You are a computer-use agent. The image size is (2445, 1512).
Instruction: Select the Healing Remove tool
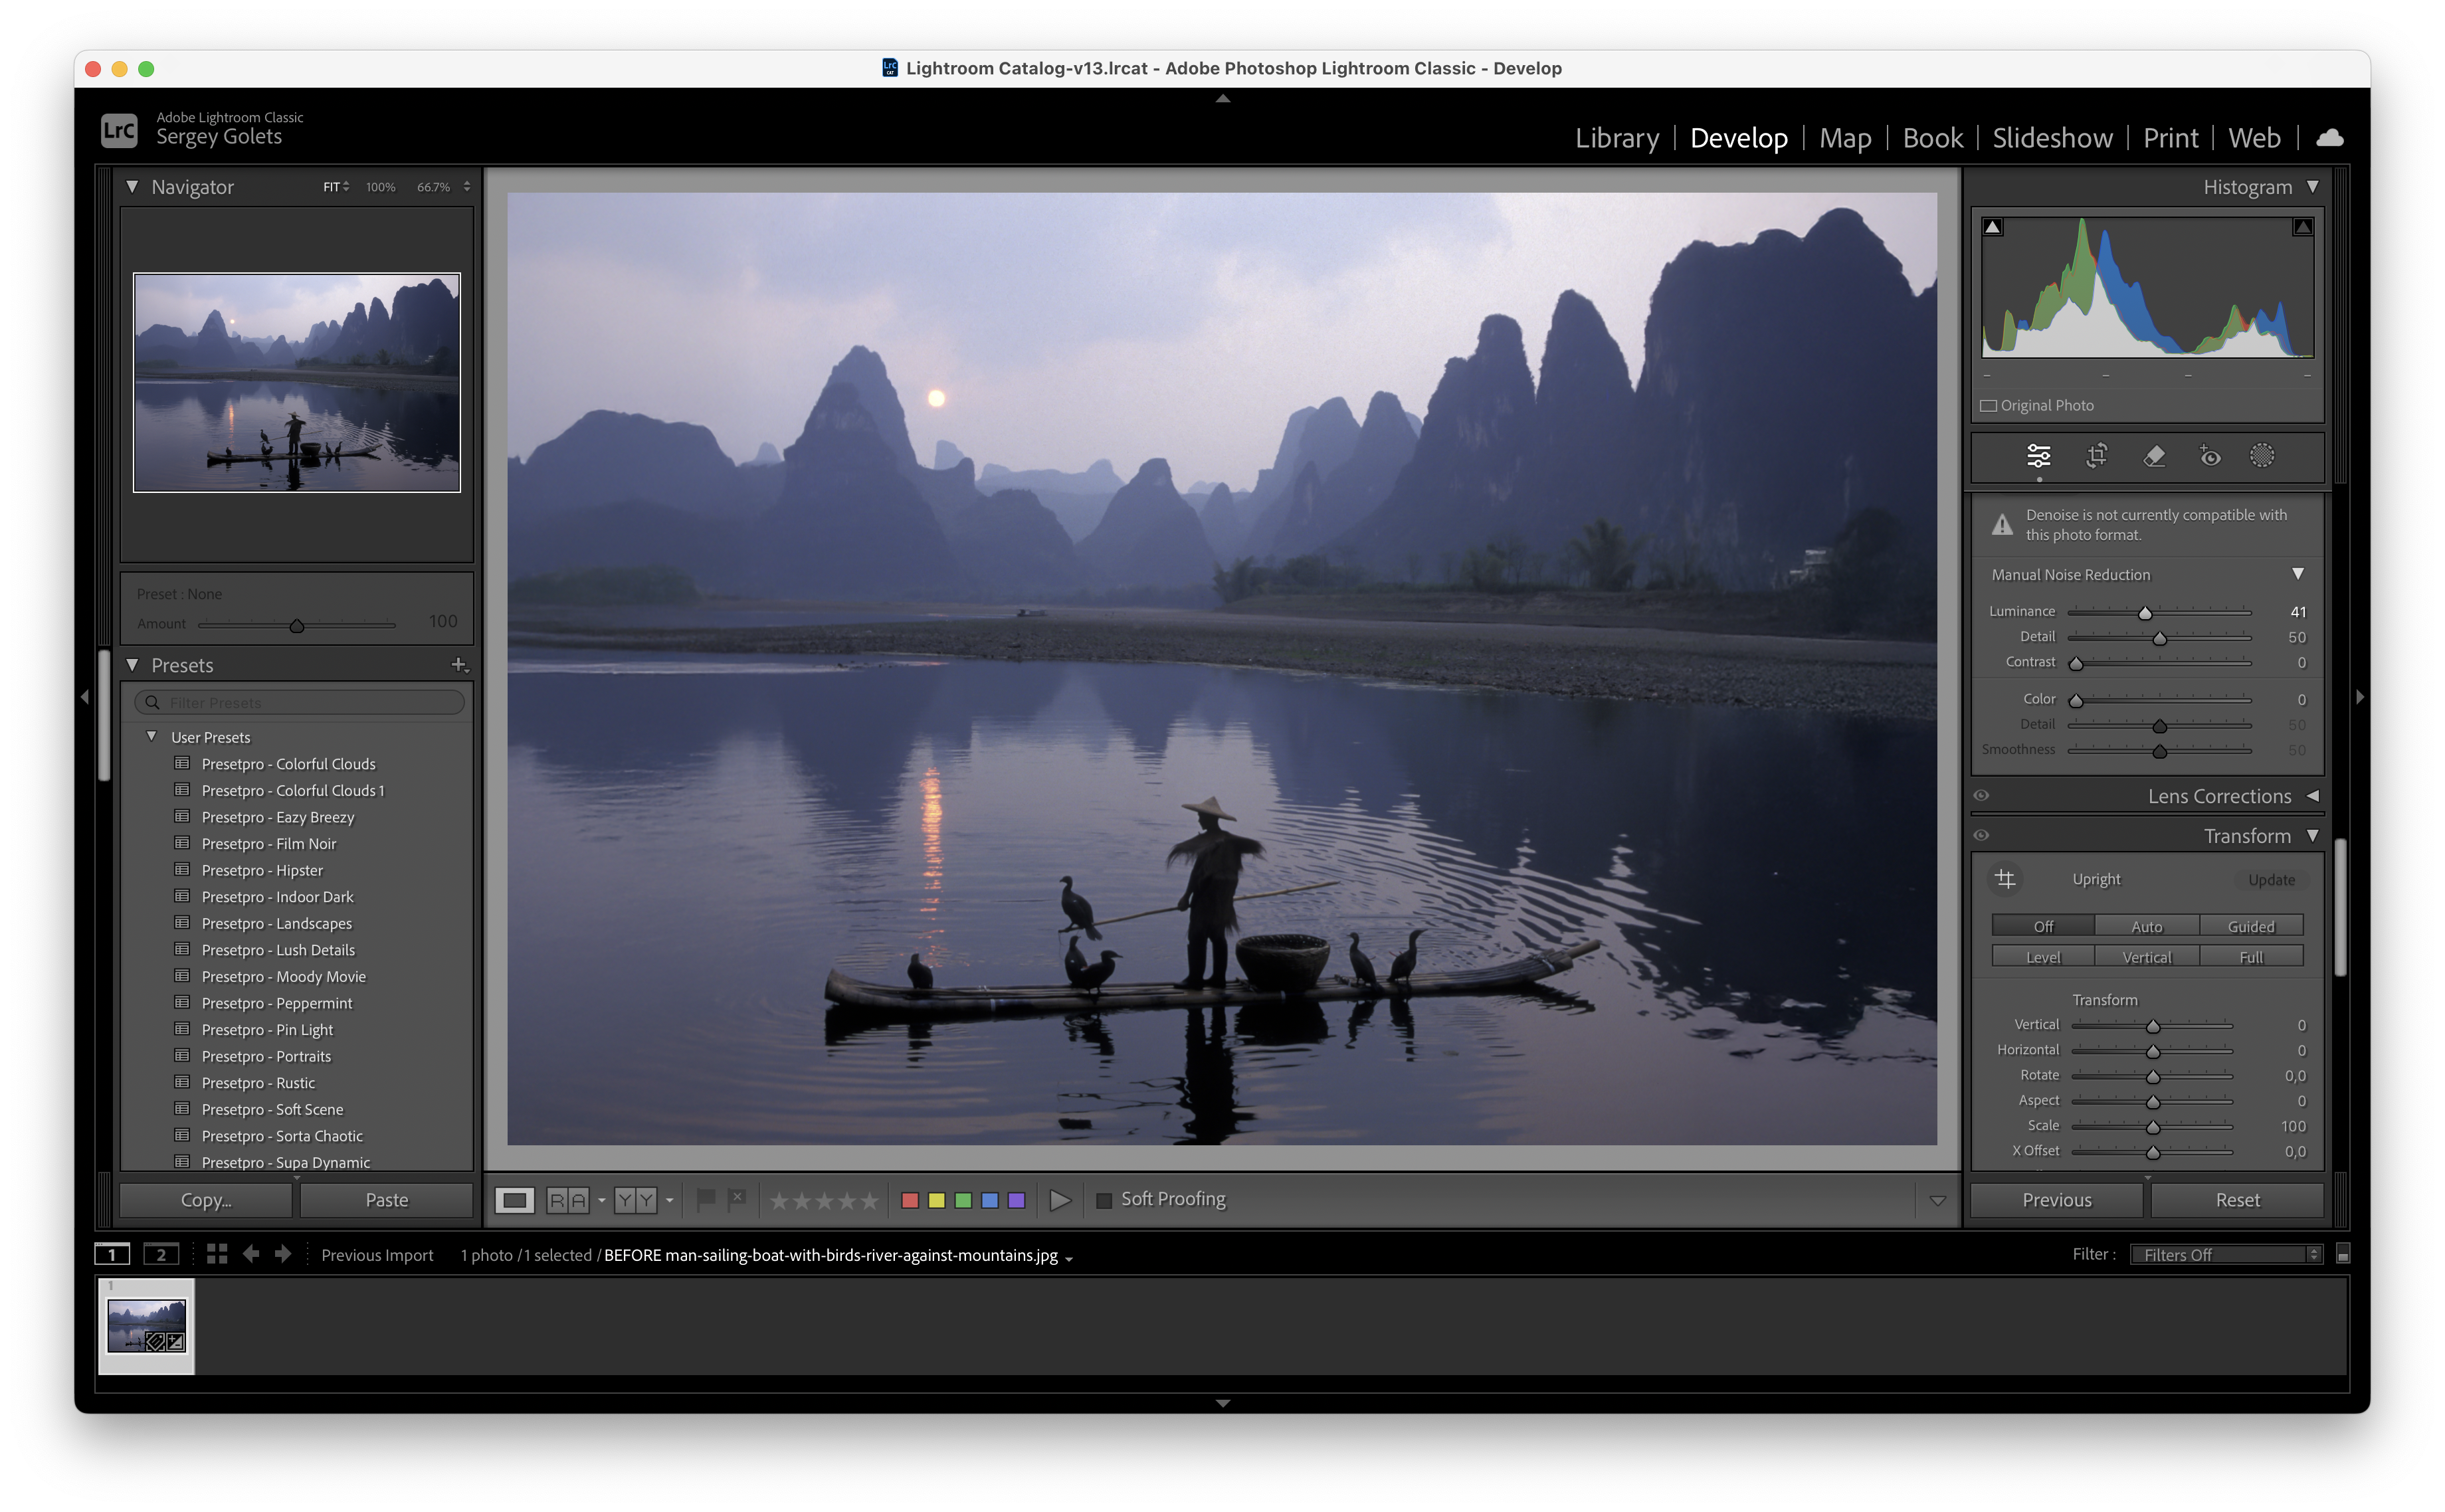tap(2155, 457)
